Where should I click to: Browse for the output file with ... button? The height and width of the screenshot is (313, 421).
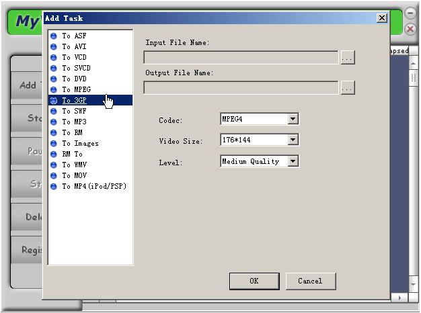(x=348, y=87)
